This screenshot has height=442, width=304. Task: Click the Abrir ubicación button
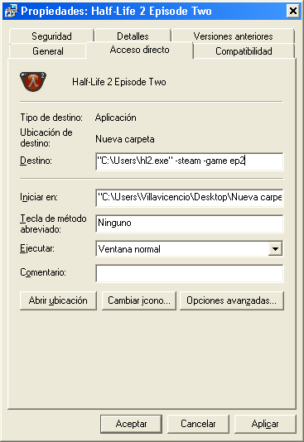pyautogui.click(x=58, y=300)
